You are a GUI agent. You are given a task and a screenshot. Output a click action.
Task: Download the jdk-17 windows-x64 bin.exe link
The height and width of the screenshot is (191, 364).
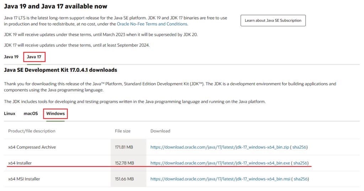coord(220,163)
